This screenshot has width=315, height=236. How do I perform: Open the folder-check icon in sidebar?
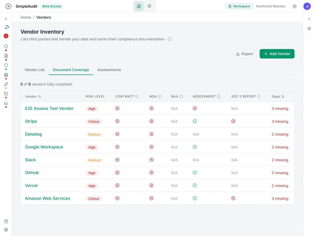(x=6, y=94)
